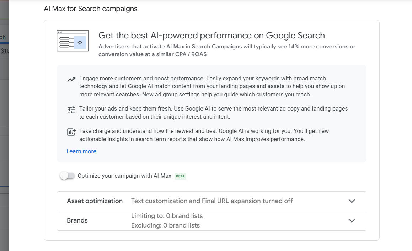Expand the Asset optimization chevron

(x=352, y=201)
